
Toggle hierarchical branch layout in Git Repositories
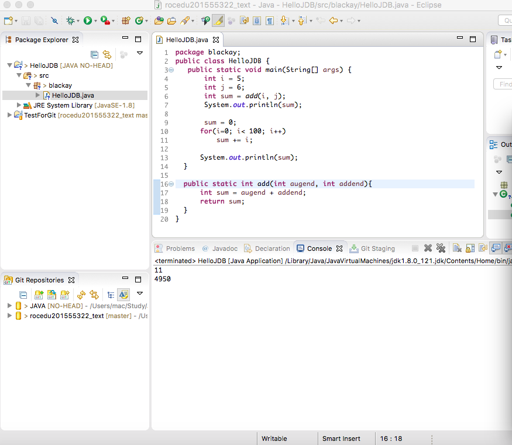[111, 295]
